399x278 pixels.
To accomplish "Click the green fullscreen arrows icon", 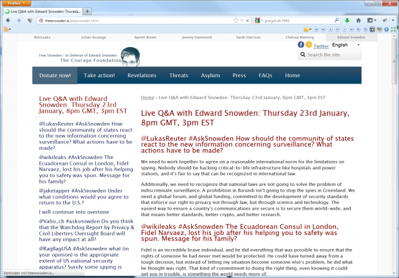I will point(393,29).
